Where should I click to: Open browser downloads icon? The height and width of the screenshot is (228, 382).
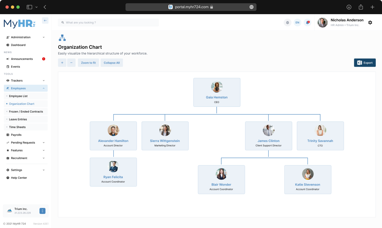coord(349,7)
